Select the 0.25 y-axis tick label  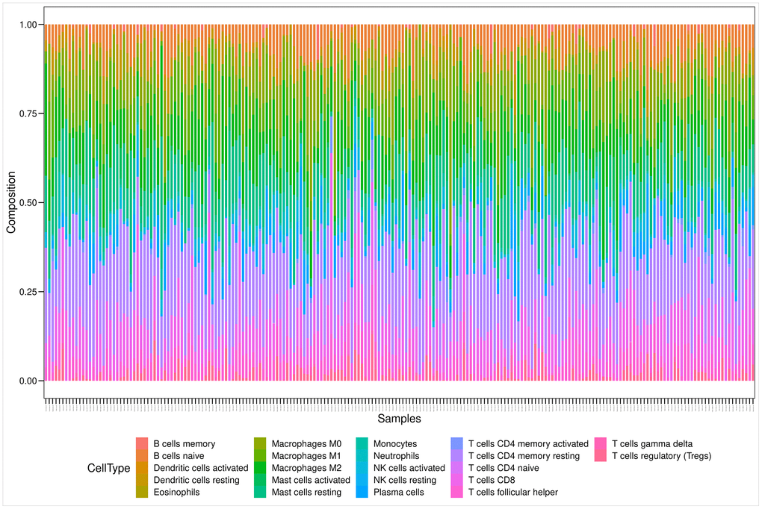28,292
